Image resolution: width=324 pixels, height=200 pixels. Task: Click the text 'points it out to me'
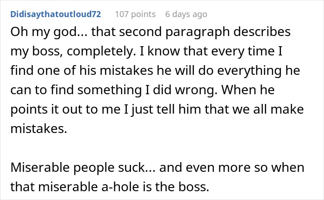tap(65, 109)
